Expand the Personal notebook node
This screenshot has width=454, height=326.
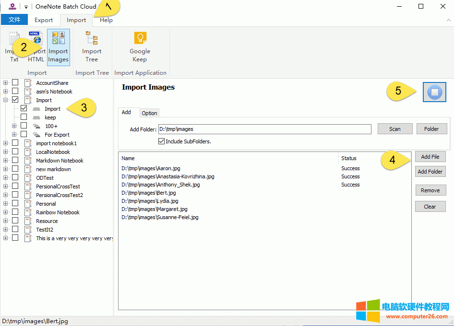click(x=5, y=203)
